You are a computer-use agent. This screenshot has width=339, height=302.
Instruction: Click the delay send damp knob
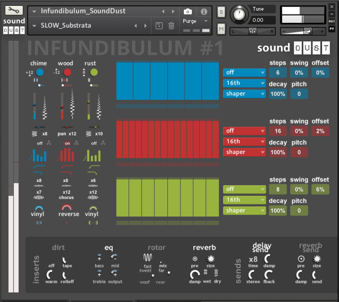[x=268, y=258]
